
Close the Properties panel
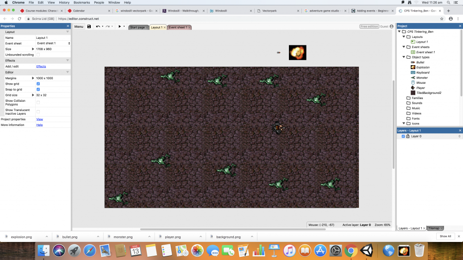click(x=68, y=26)
